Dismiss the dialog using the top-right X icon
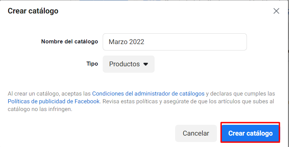The image size is (289, 147). (x=276, y=11)
